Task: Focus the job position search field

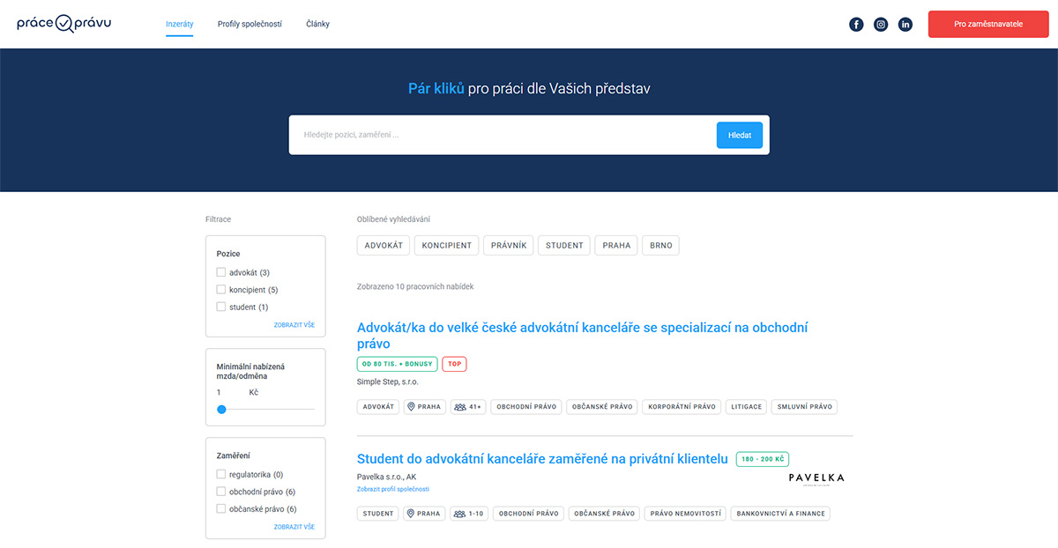Action: [x=503, y=135]
